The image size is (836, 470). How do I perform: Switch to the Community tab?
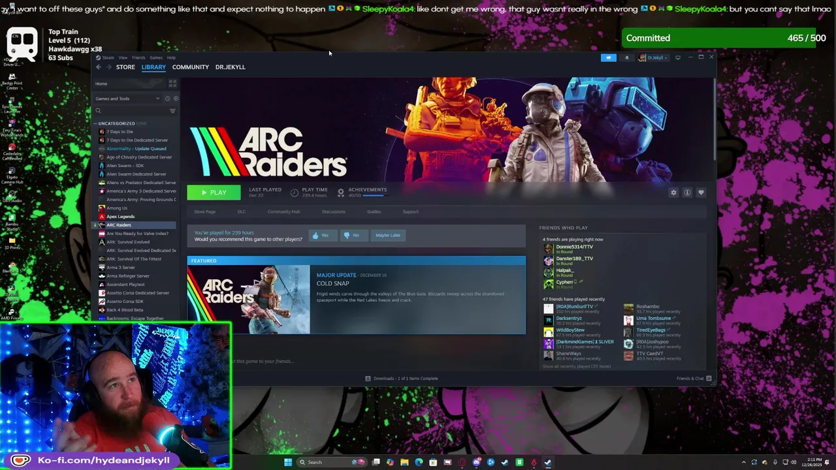pyautogui.click(x=191, y=67)
